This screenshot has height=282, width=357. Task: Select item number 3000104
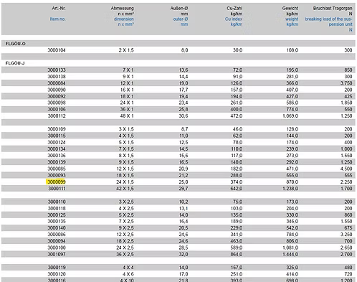click(57, 50)
